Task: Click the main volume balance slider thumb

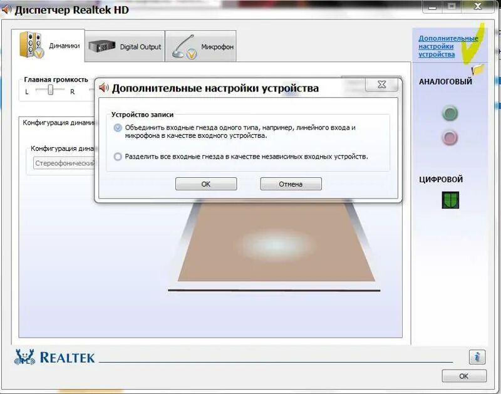Action: [x=51, y=90]
